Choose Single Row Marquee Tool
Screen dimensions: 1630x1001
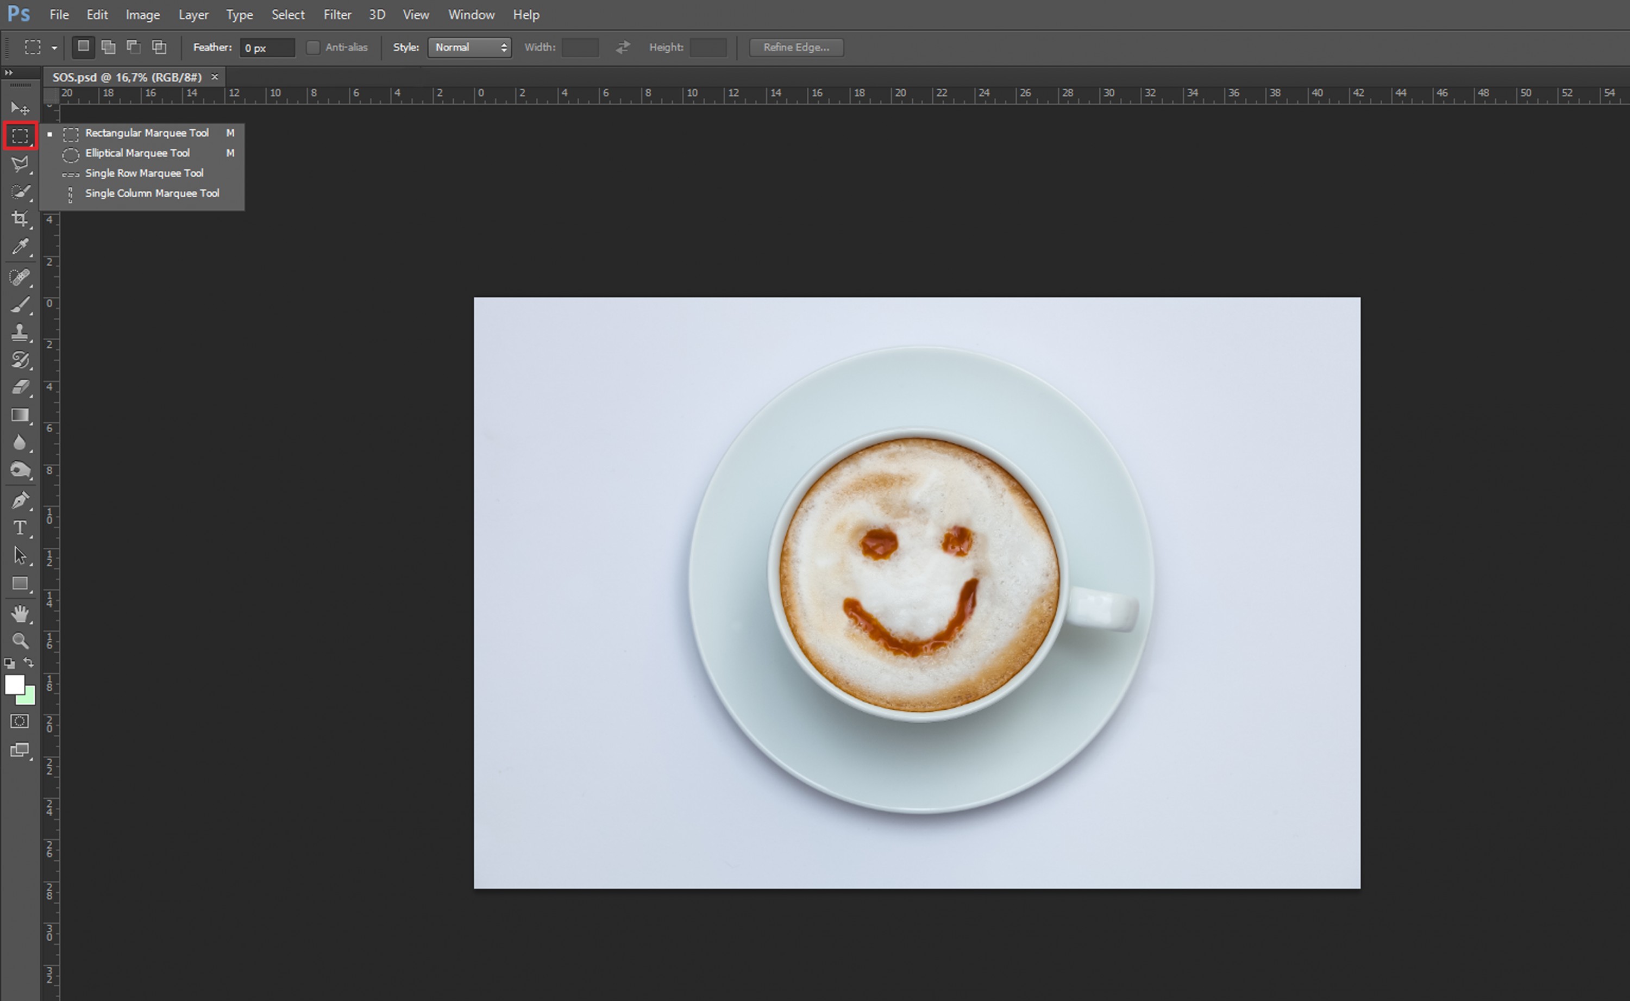click(142, 173)
